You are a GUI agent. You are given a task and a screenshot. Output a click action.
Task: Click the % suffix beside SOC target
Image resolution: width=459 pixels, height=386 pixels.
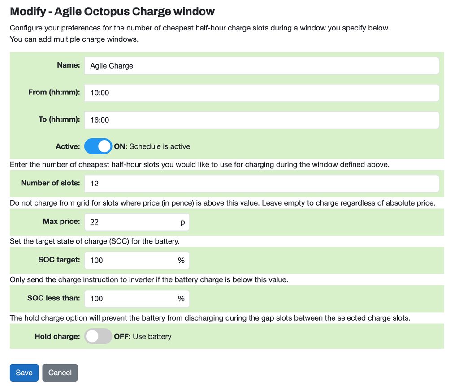click(181, 261)
